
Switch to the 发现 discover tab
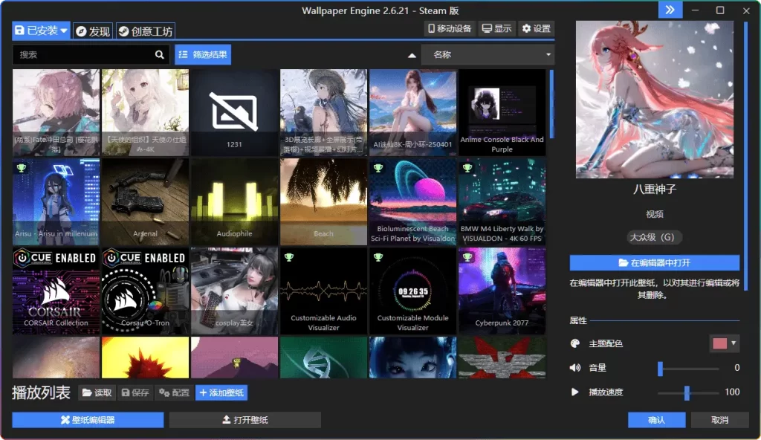93,31
